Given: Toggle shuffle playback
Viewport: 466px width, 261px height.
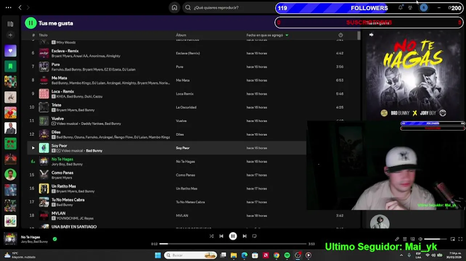Looking at the screenshot, I should [x=212, y=236].
